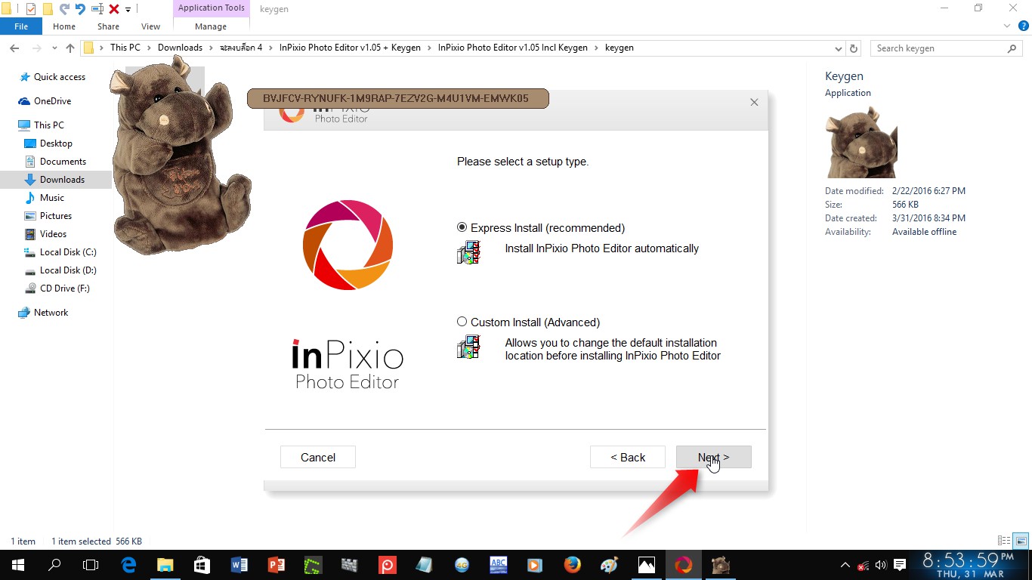Open Task View on the taskbar
This screenshot has width=1032, height=580.
tap(91, 565)
